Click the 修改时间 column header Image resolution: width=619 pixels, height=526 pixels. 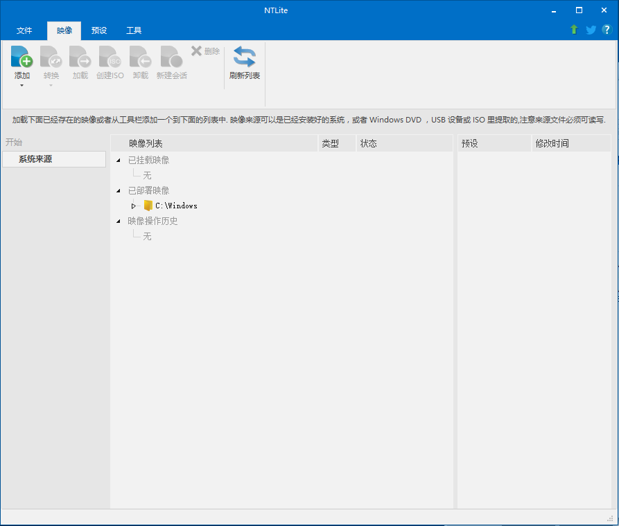tap(572, 143)
